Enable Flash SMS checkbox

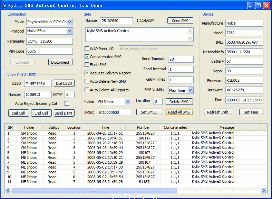(x=87, y=65)
